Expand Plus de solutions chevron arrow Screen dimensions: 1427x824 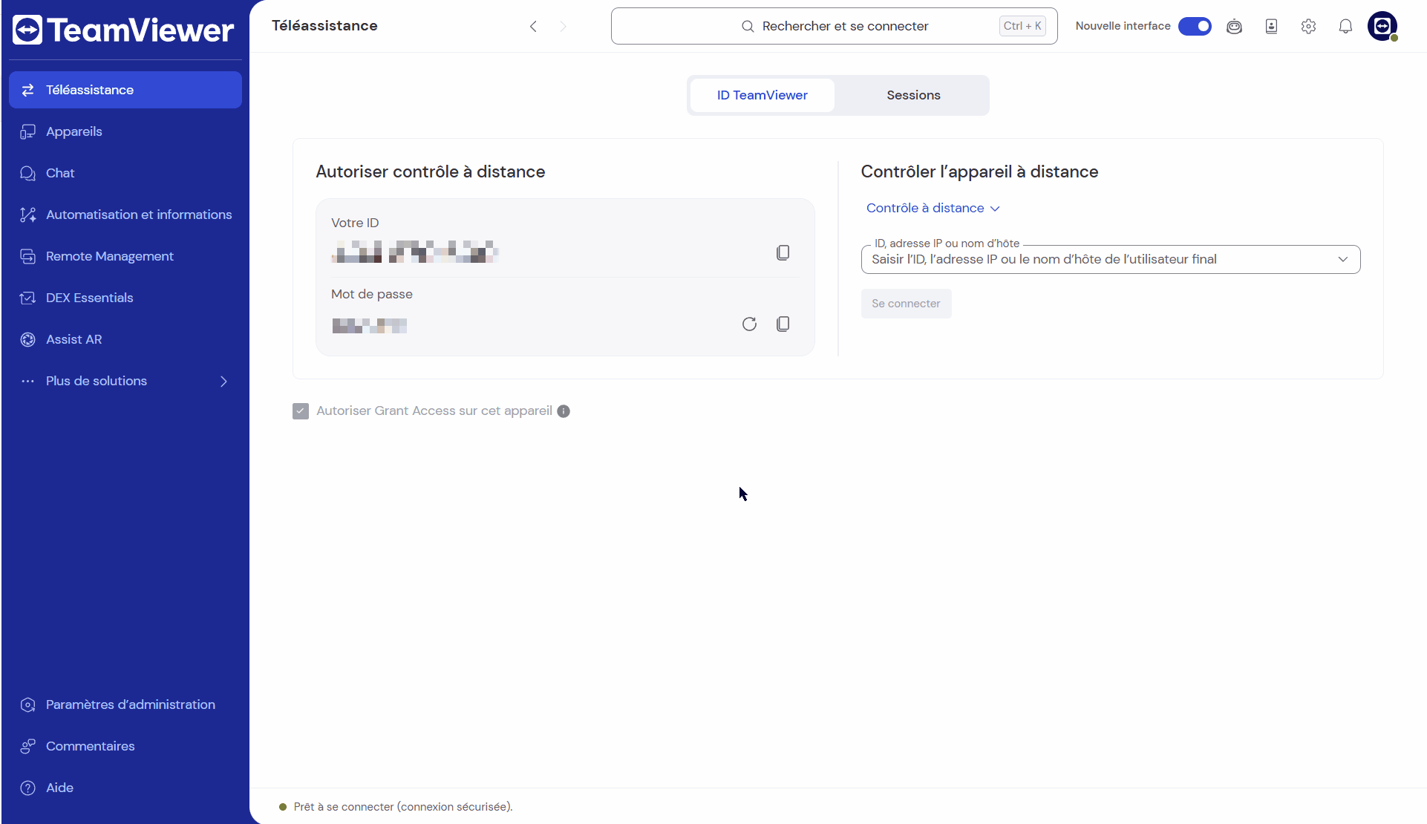click(223, 381)
